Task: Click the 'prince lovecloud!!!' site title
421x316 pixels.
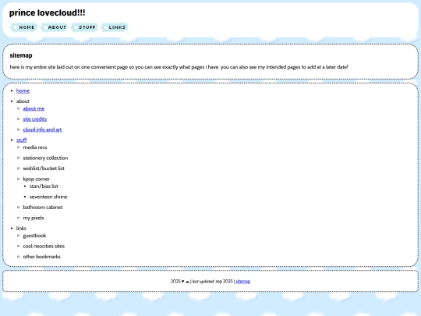Action: coord(48,12)
